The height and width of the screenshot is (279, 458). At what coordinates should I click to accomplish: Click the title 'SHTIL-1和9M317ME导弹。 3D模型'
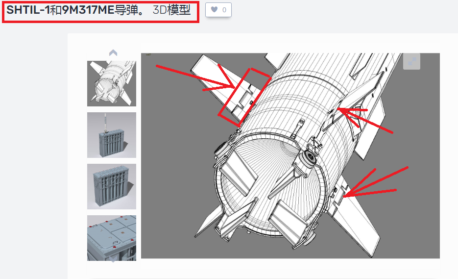pos(98,10)
